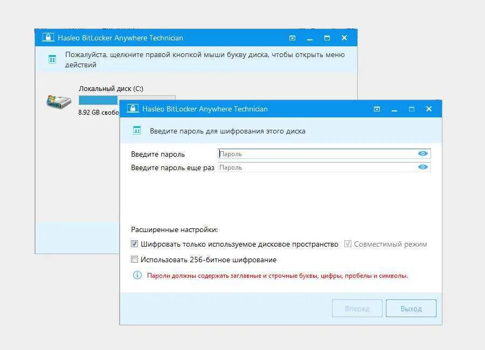Click the lock icon in back window title bar
485x350 pixels.
coord(48,37)
